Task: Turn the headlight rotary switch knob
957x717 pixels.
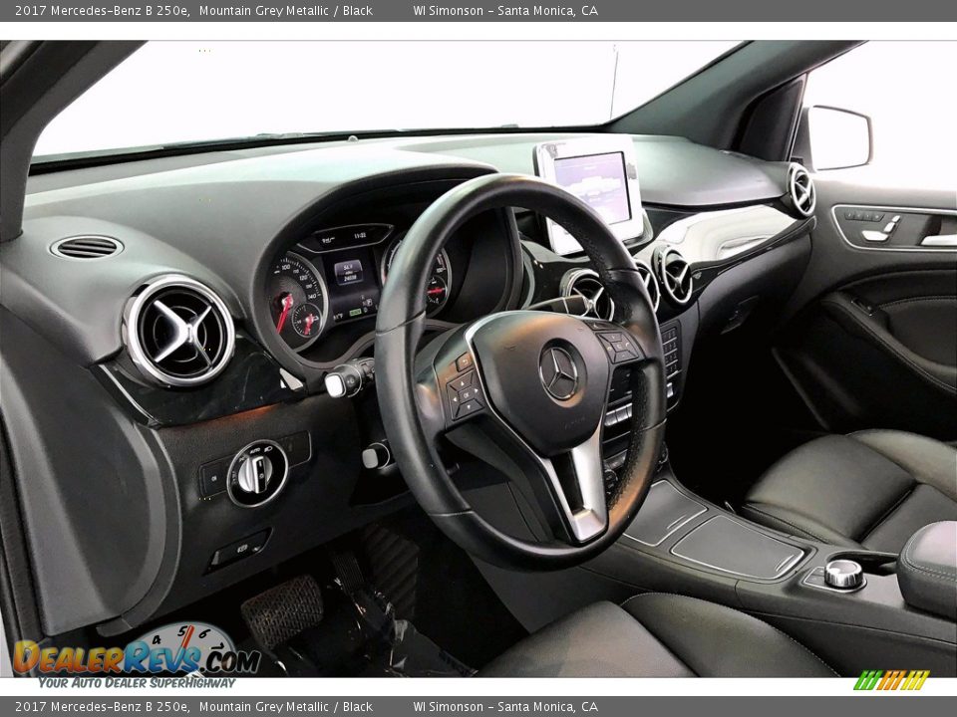Action: [257, 473]
